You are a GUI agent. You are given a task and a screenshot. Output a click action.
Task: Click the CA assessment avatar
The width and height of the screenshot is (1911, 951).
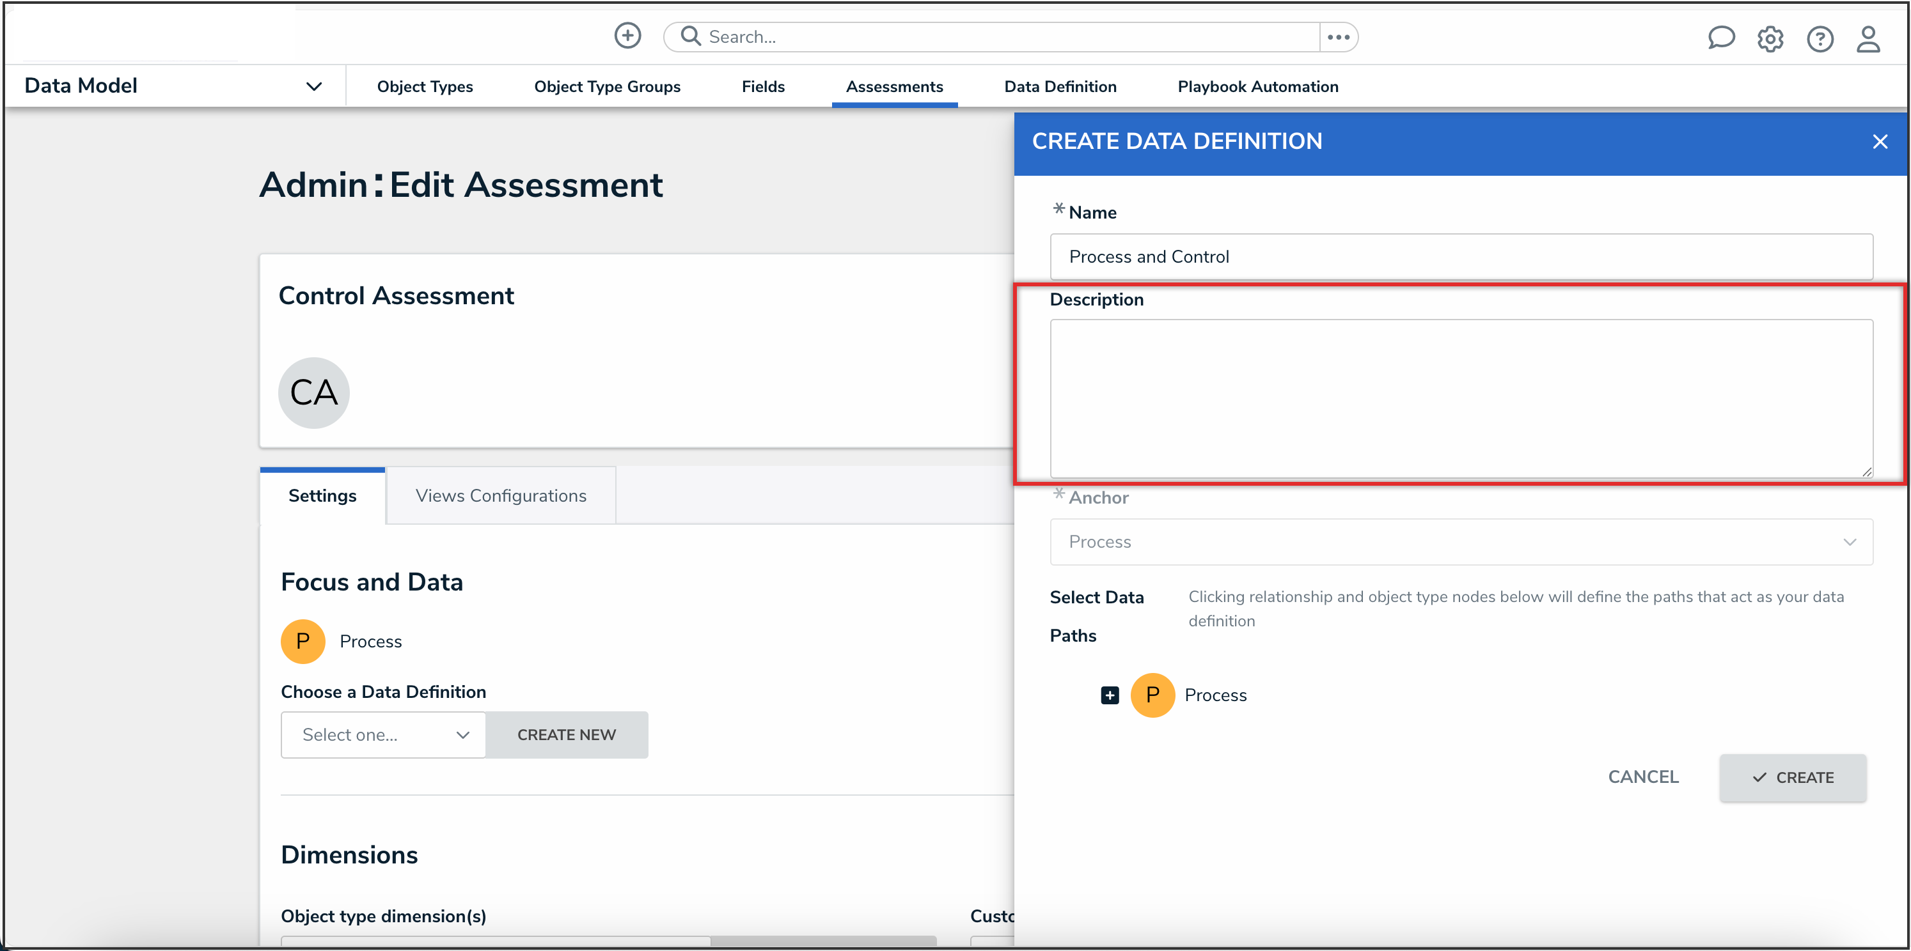pyautogui.click(x=314, y=392)
